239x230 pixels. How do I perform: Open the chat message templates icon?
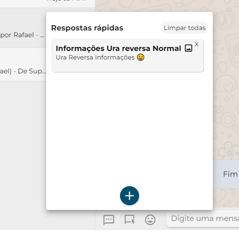point(109,220)
